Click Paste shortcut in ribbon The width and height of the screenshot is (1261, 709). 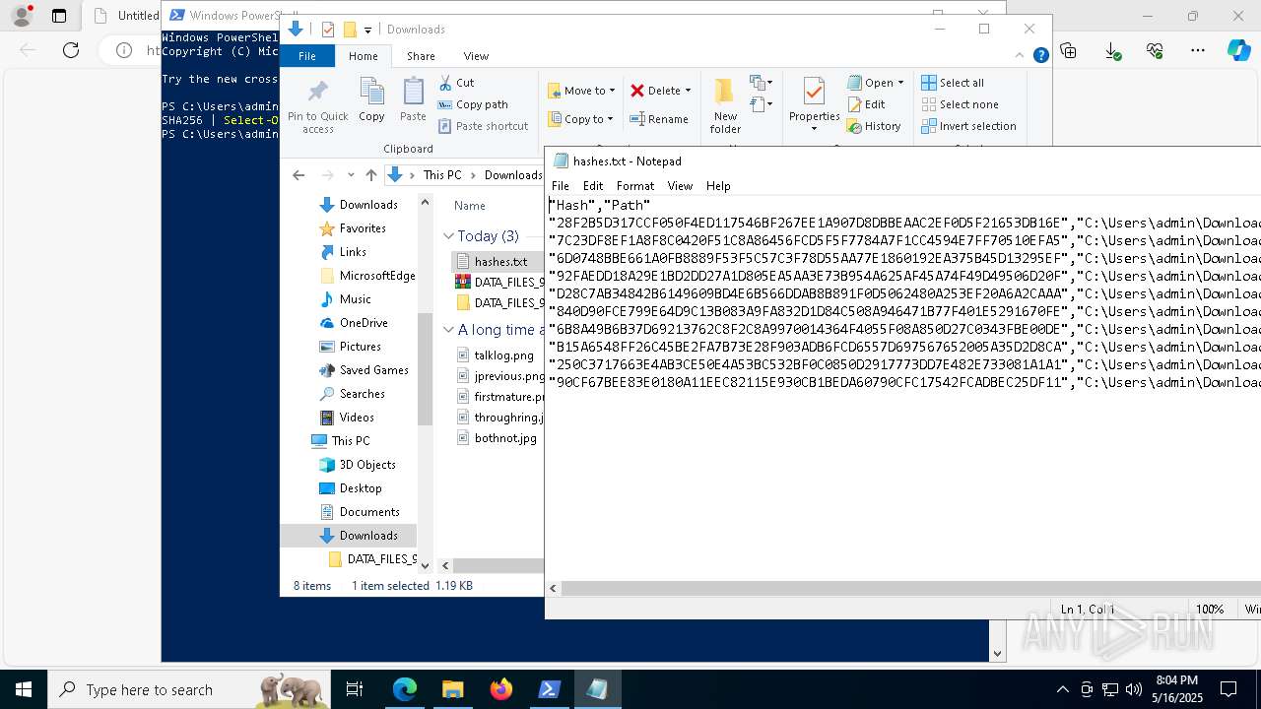483,126
